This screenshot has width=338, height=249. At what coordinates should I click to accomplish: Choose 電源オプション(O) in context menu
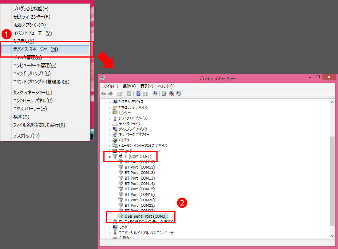45,25
